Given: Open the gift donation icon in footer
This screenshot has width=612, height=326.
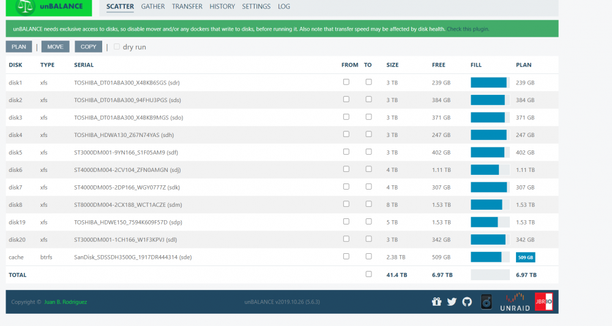Looking at the screenshot, I should tap(436, 302).
